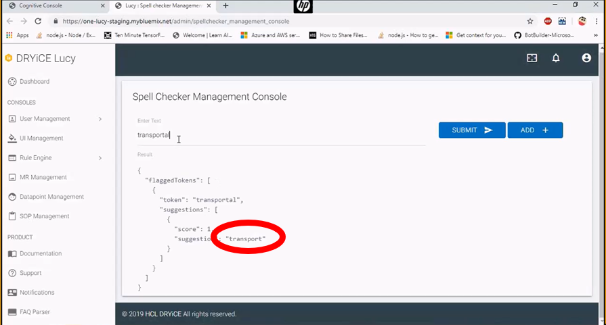This screenshot has width=606, height=325.
Task: Open MR Management icon
Action: pyautogui.click(x=12, y=177)
